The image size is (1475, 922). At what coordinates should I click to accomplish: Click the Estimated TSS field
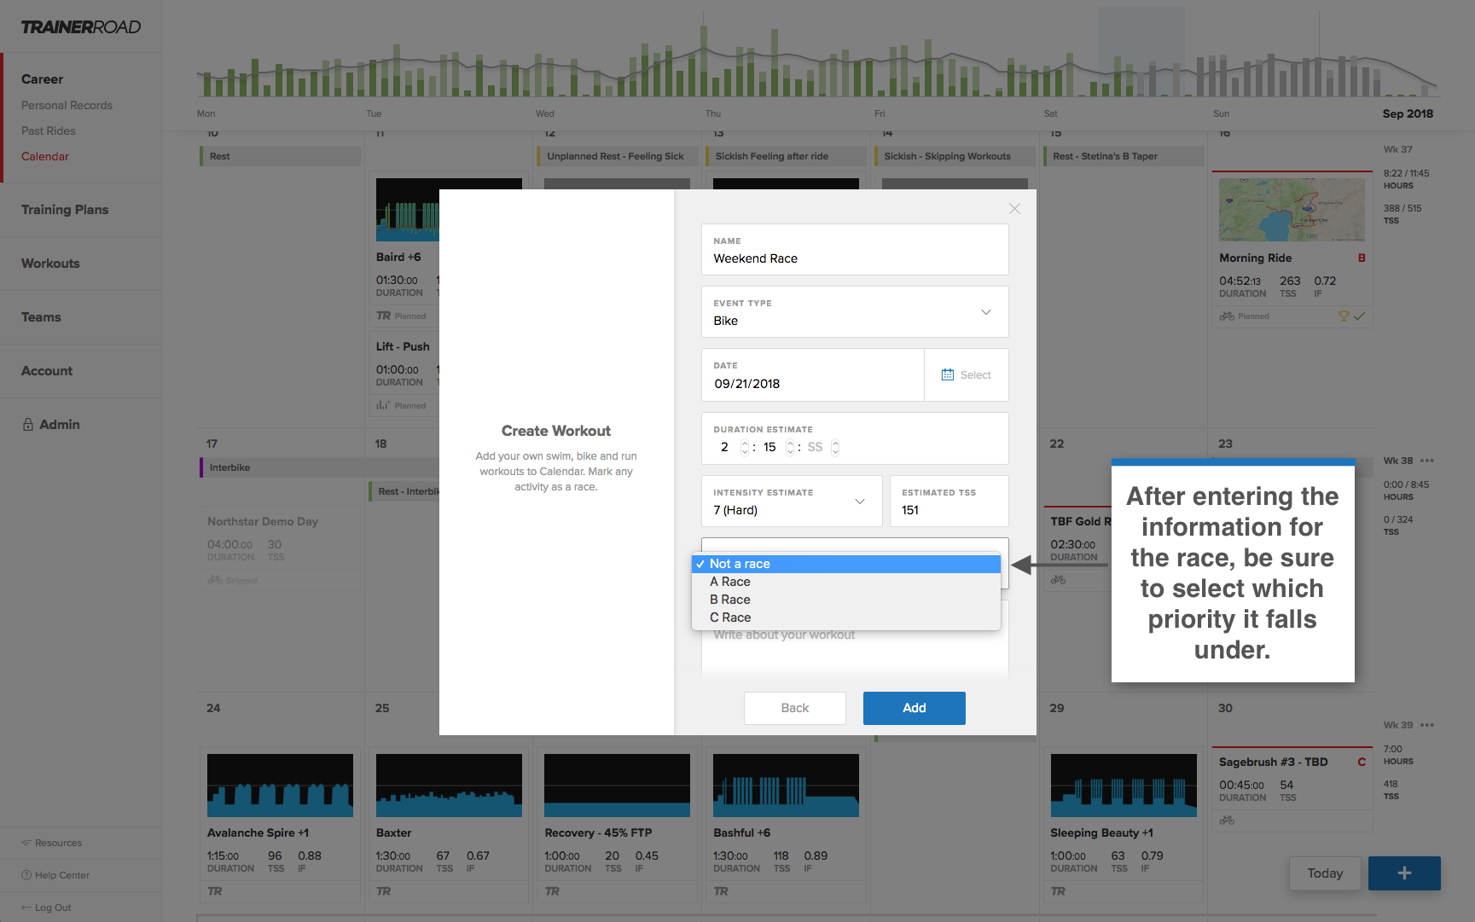click(949, 501)
